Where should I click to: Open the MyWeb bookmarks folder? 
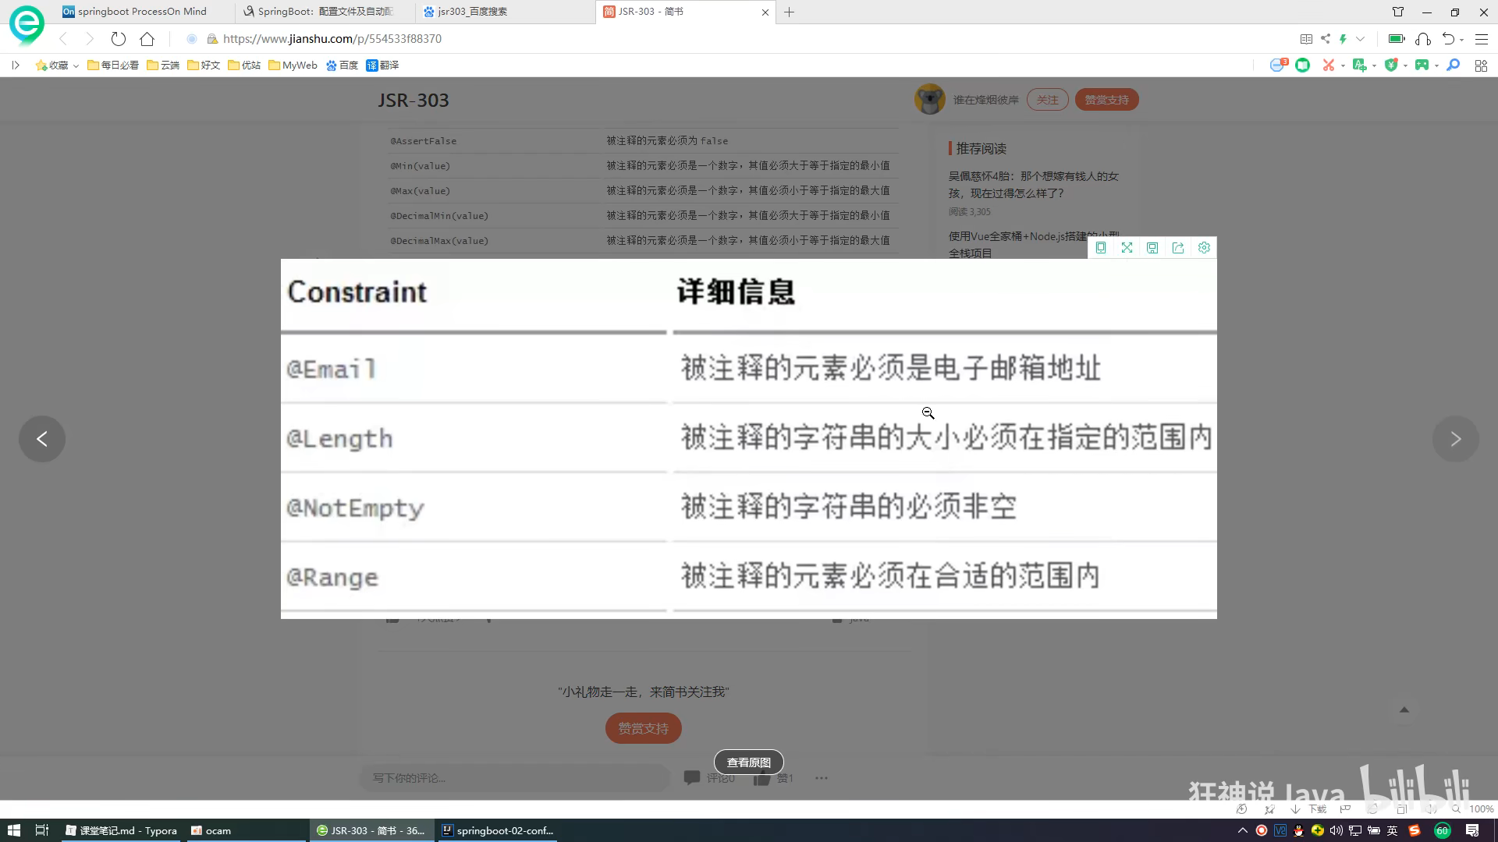coord(293,65)
